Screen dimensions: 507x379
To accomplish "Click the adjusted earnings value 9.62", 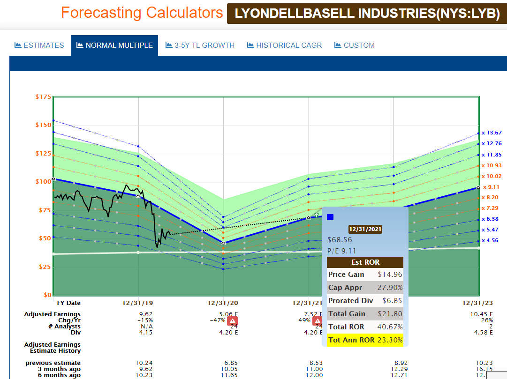I will (x=146, y=314).
